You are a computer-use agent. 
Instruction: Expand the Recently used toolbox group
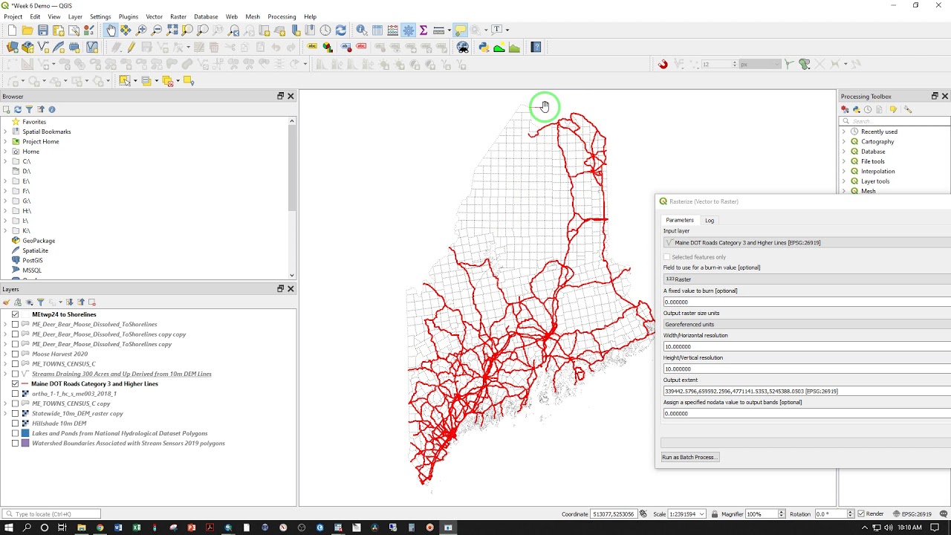844,132
